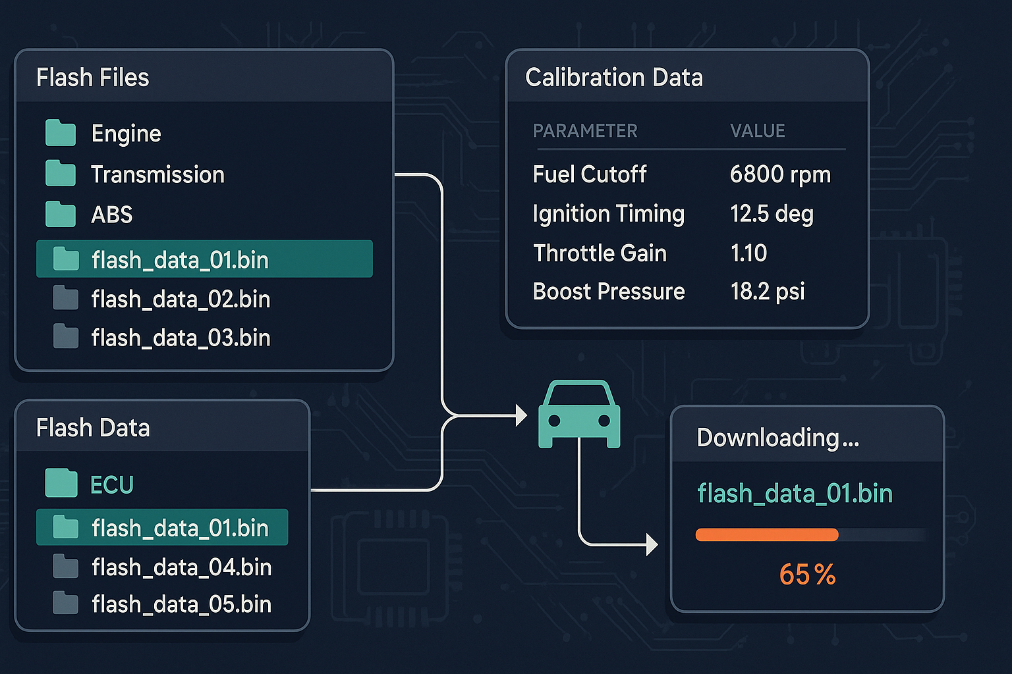Click the file icon beside flash_data_04.bin
This screenshot has height=674, width=1012.
pyautogui.click(x=65, y=566)
